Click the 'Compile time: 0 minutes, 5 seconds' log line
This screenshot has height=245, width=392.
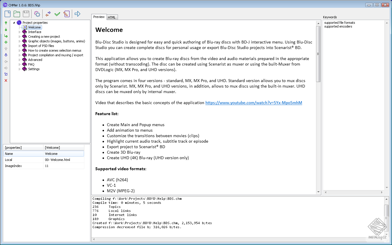[127, 203]
